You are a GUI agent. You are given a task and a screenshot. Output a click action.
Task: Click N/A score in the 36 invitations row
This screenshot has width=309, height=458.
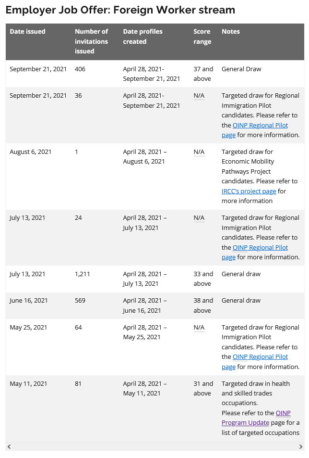199,96
